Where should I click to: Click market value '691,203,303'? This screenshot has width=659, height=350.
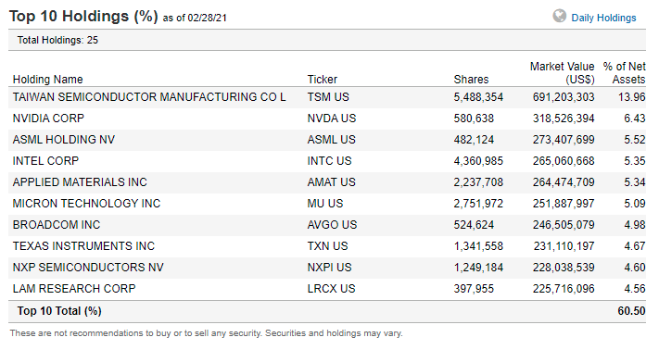pyautogui.click(x=564, y=97)
